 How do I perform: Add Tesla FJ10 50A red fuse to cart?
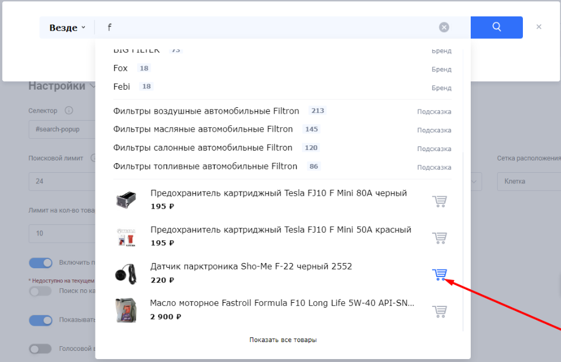439,238
